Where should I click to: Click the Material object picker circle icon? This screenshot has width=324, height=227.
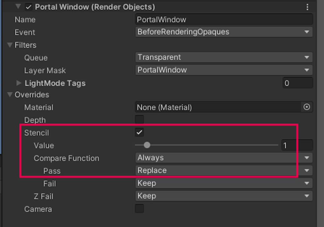click(x=307, y=107)
